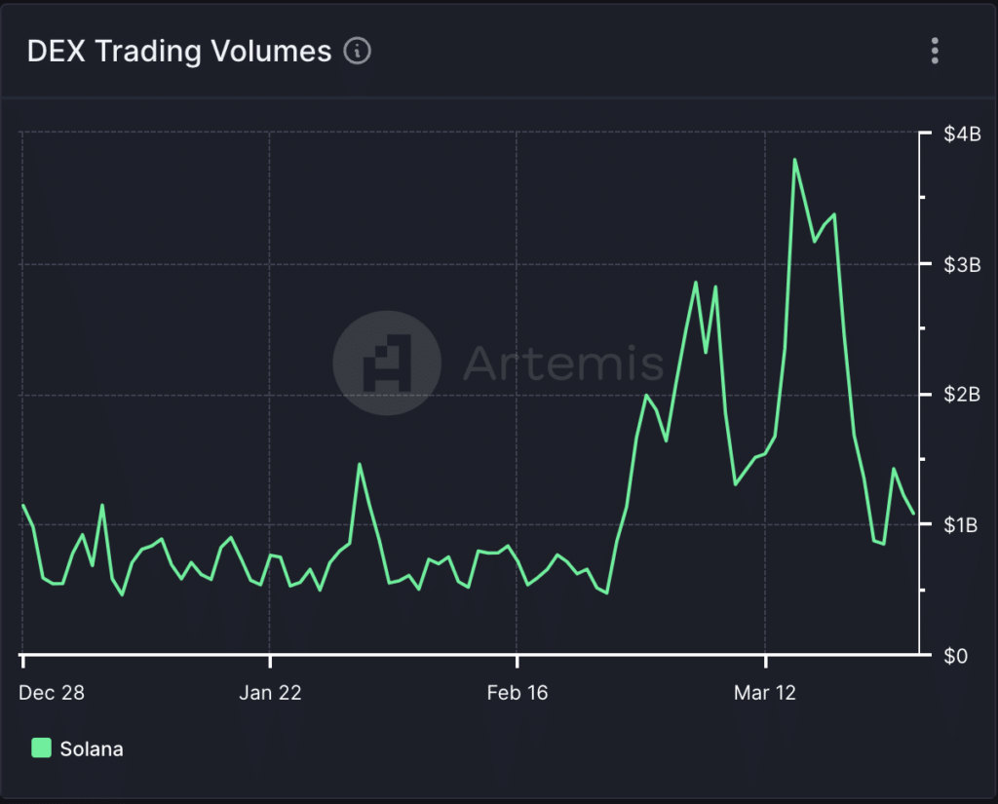Click the info icon beside DEX Trading Volumes
The height and width of the screenshot is (804, 998).
pos(358,51)
